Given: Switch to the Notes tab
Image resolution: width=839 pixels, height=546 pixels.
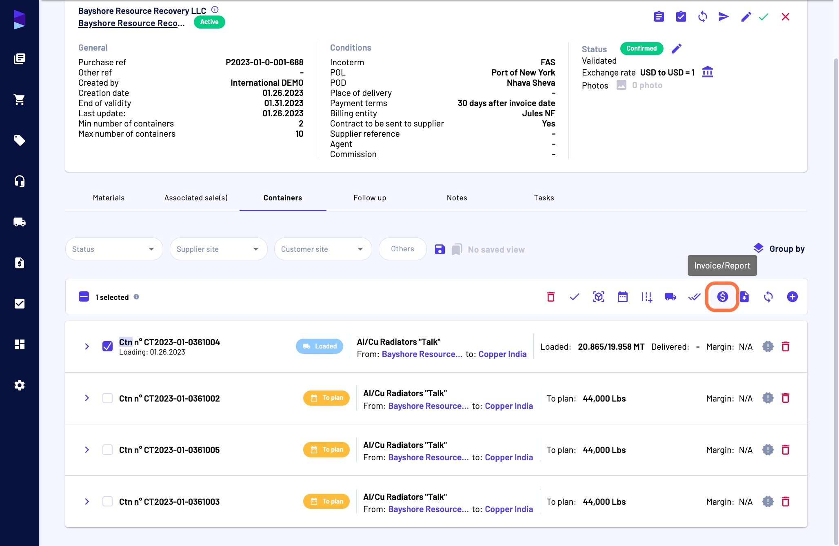Looking at the screenshot, I should tap(457, 198).
